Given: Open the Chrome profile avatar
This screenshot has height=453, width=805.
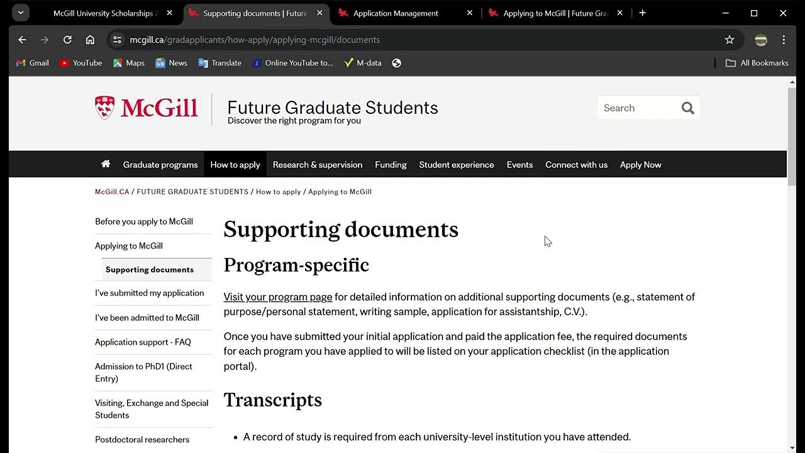Looking at the screenshot, I should point(761,40).
